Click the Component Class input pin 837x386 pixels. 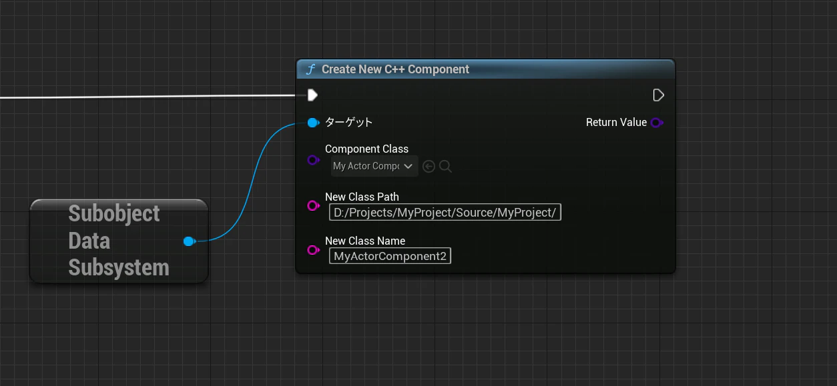point(313,160)
